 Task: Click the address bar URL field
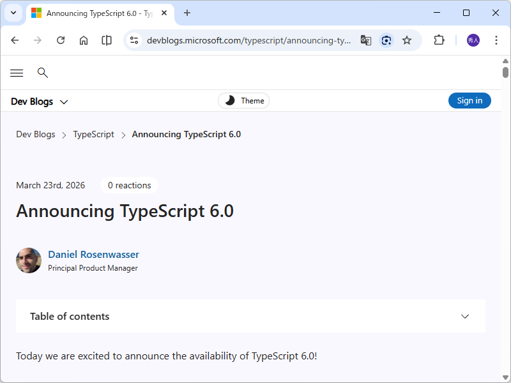pos(248,40)
